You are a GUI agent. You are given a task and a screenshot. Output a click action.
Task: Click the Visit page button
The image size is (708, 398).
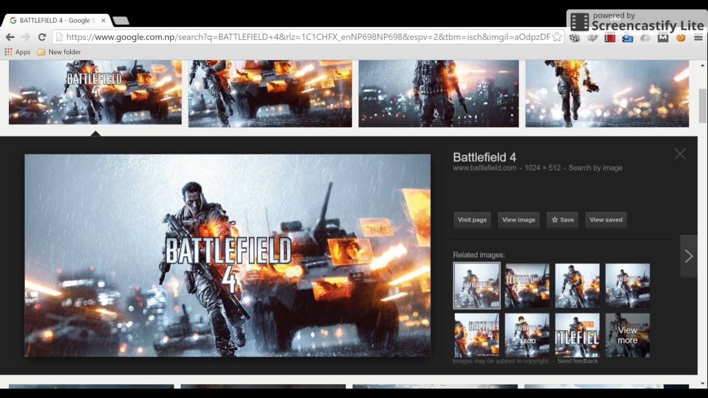click(472, 219)
